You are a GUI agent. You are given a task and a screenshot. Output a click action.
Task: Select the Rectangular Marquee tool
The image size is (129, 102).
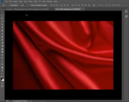pos(2,15)
